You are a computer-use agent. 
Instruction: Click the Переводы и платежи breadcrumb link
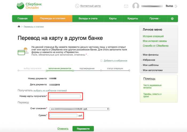pyautogui.click(x=34, y=27)
